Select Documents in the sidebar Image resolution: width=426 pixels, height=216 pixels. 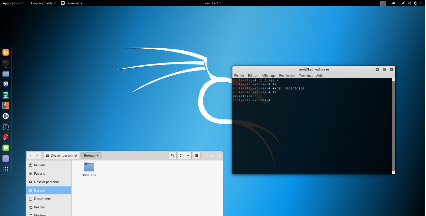tap(42, 199)
